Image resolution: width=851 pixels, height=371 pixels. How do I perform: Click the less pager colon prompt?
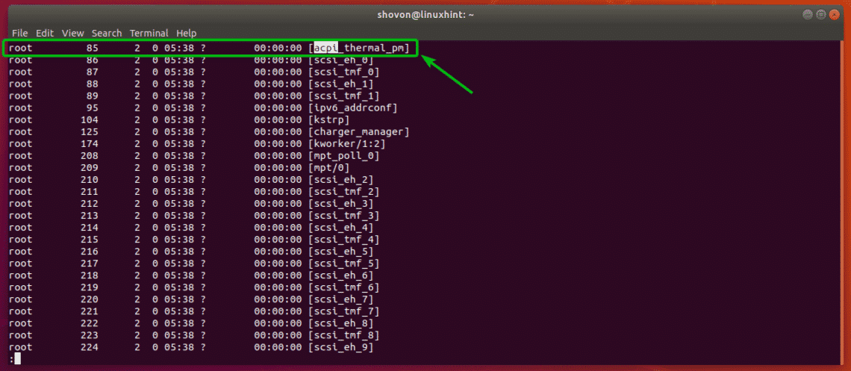(x=11, y=359)
